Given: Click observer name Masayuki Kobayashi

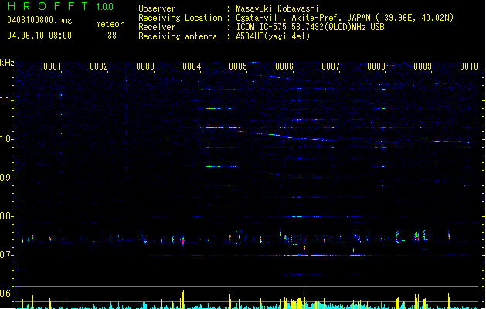Looking at the screenshot, I should pyautogui.click(x=277, y=8).
